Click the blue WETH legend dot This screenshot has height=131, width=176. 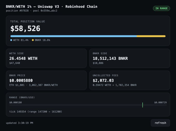(x=11, y=40)
